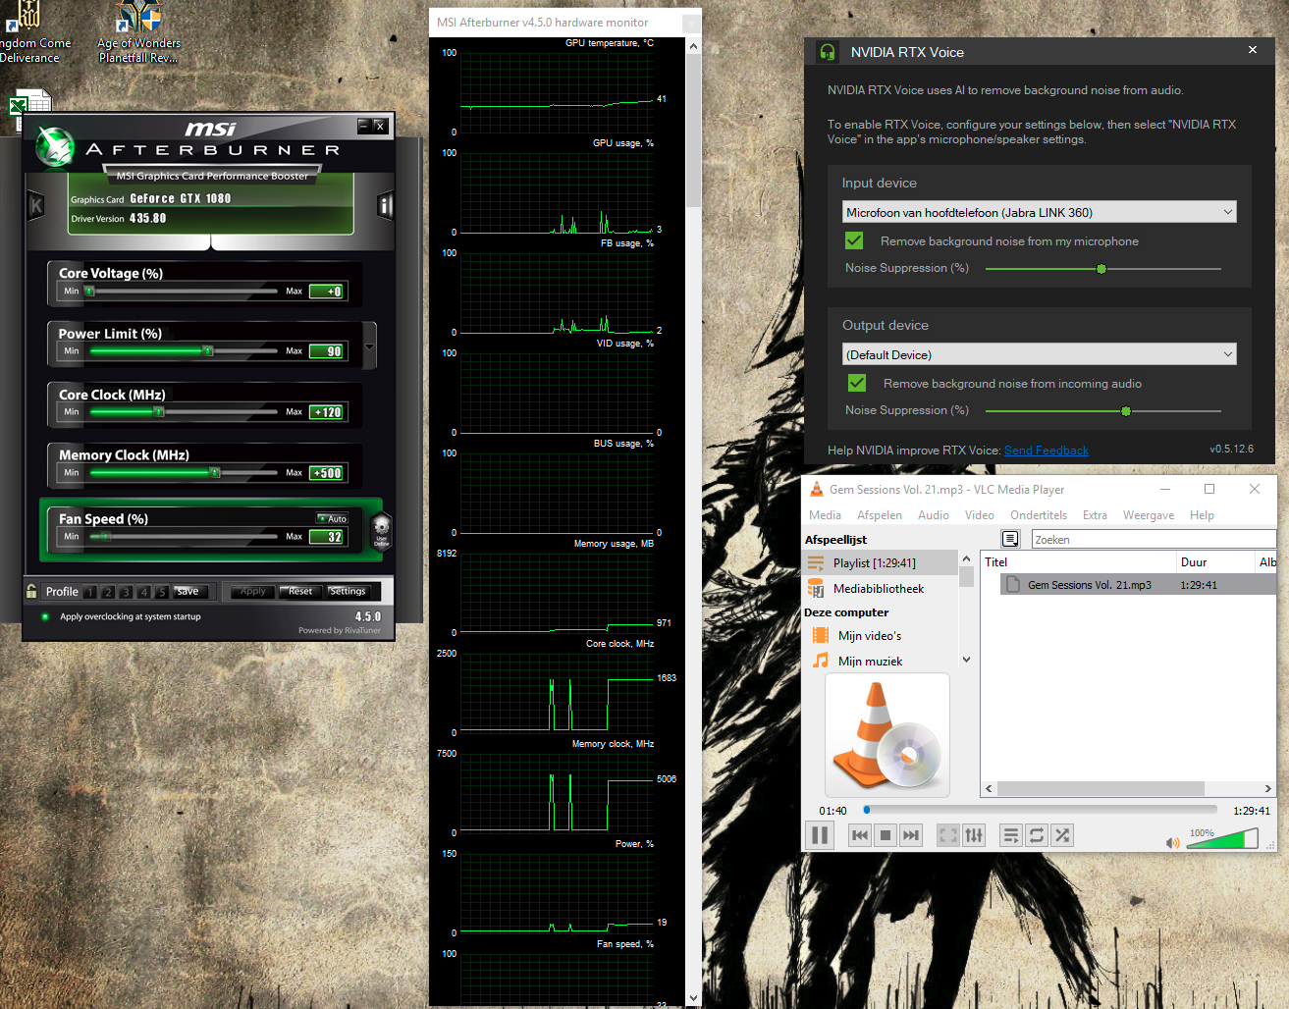Sort playlist by Titel column header
Viewport: 1289px width, 1009px height.
[x=1077, y=562]
